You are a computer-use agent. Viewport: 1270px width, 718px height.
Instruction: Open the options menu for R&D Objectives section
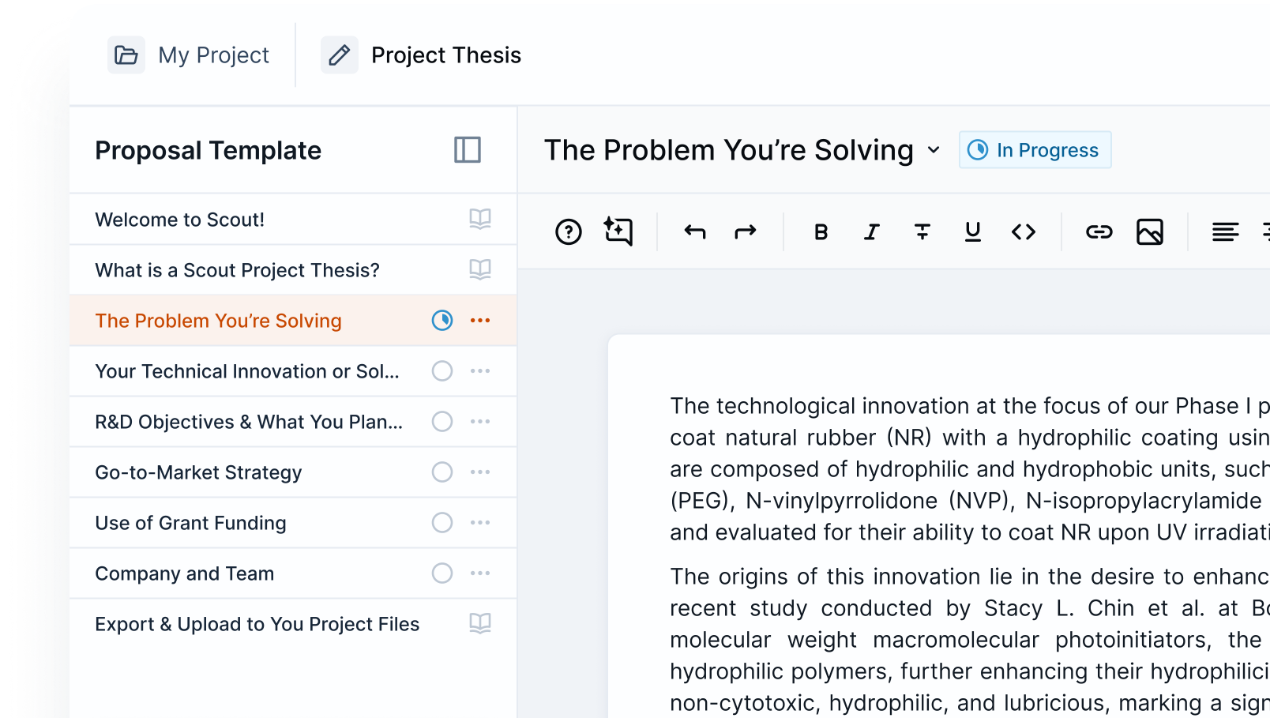click(481, 421)
